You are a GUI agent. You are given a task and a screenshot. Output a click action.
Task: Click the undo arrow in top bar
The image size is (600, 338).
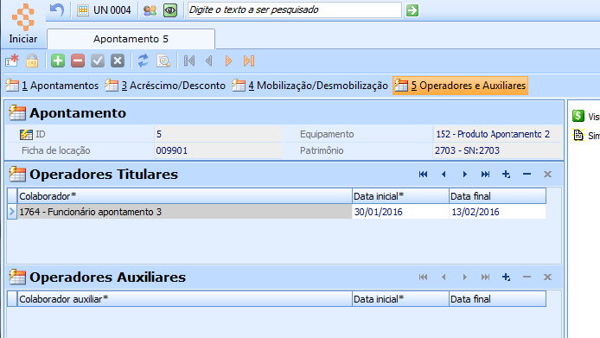coord(57,10)
